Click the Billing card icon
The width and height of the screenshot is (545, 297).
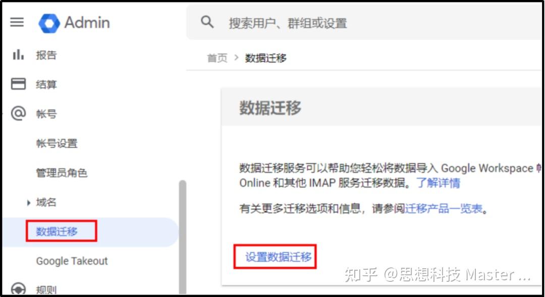pos(18,84)
